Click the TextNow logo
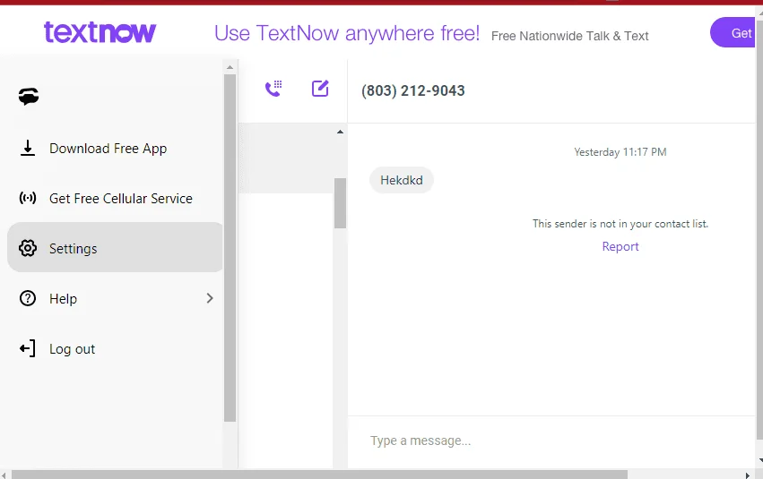Screen dimensions: 763x479 click(x=100, y=32)
